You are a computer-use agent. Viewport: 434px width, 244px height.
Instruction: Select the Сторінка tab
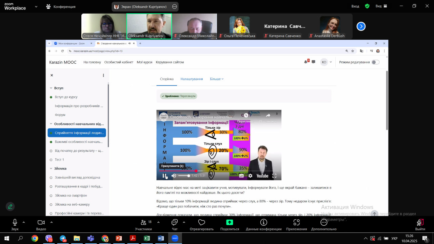click(x=166, y=79)
